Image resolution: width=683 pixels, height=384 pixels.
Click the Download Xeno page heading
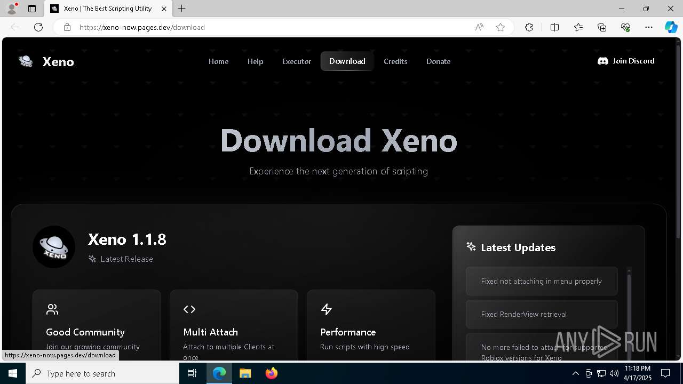(x=339, y=141)
